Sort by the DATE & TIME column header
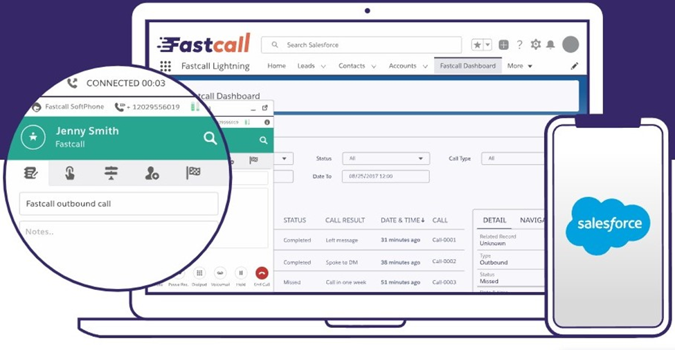 402,220
